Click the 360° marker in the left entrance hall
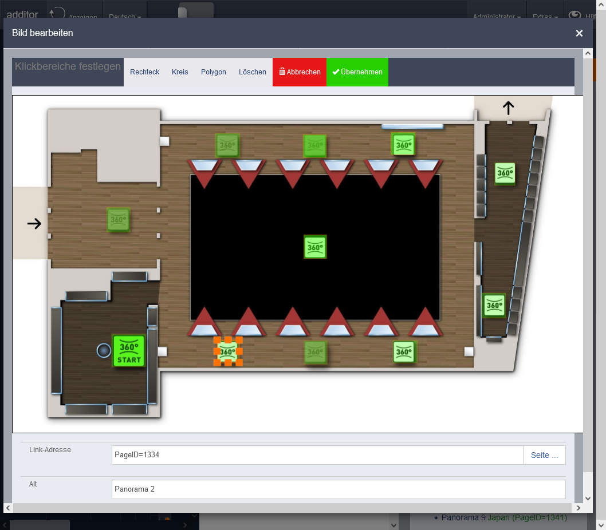606x530 pixels. [119, 220]
